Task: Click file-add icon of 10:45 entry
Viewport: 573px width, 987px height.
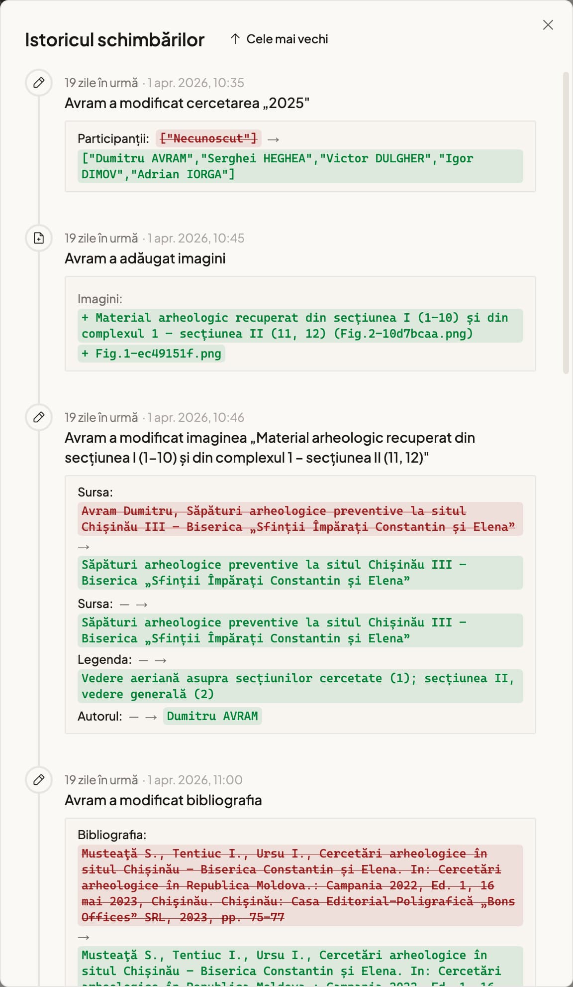Action: point(39,238)
